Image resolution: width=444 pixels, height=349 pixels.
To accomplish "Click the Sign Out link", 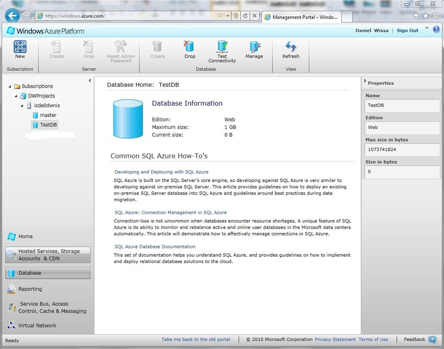I will [407, 30].
